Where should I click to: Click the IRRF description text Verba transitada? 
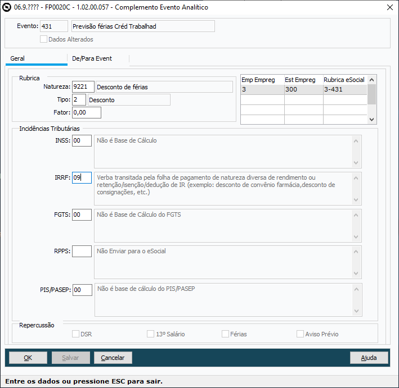216,185
